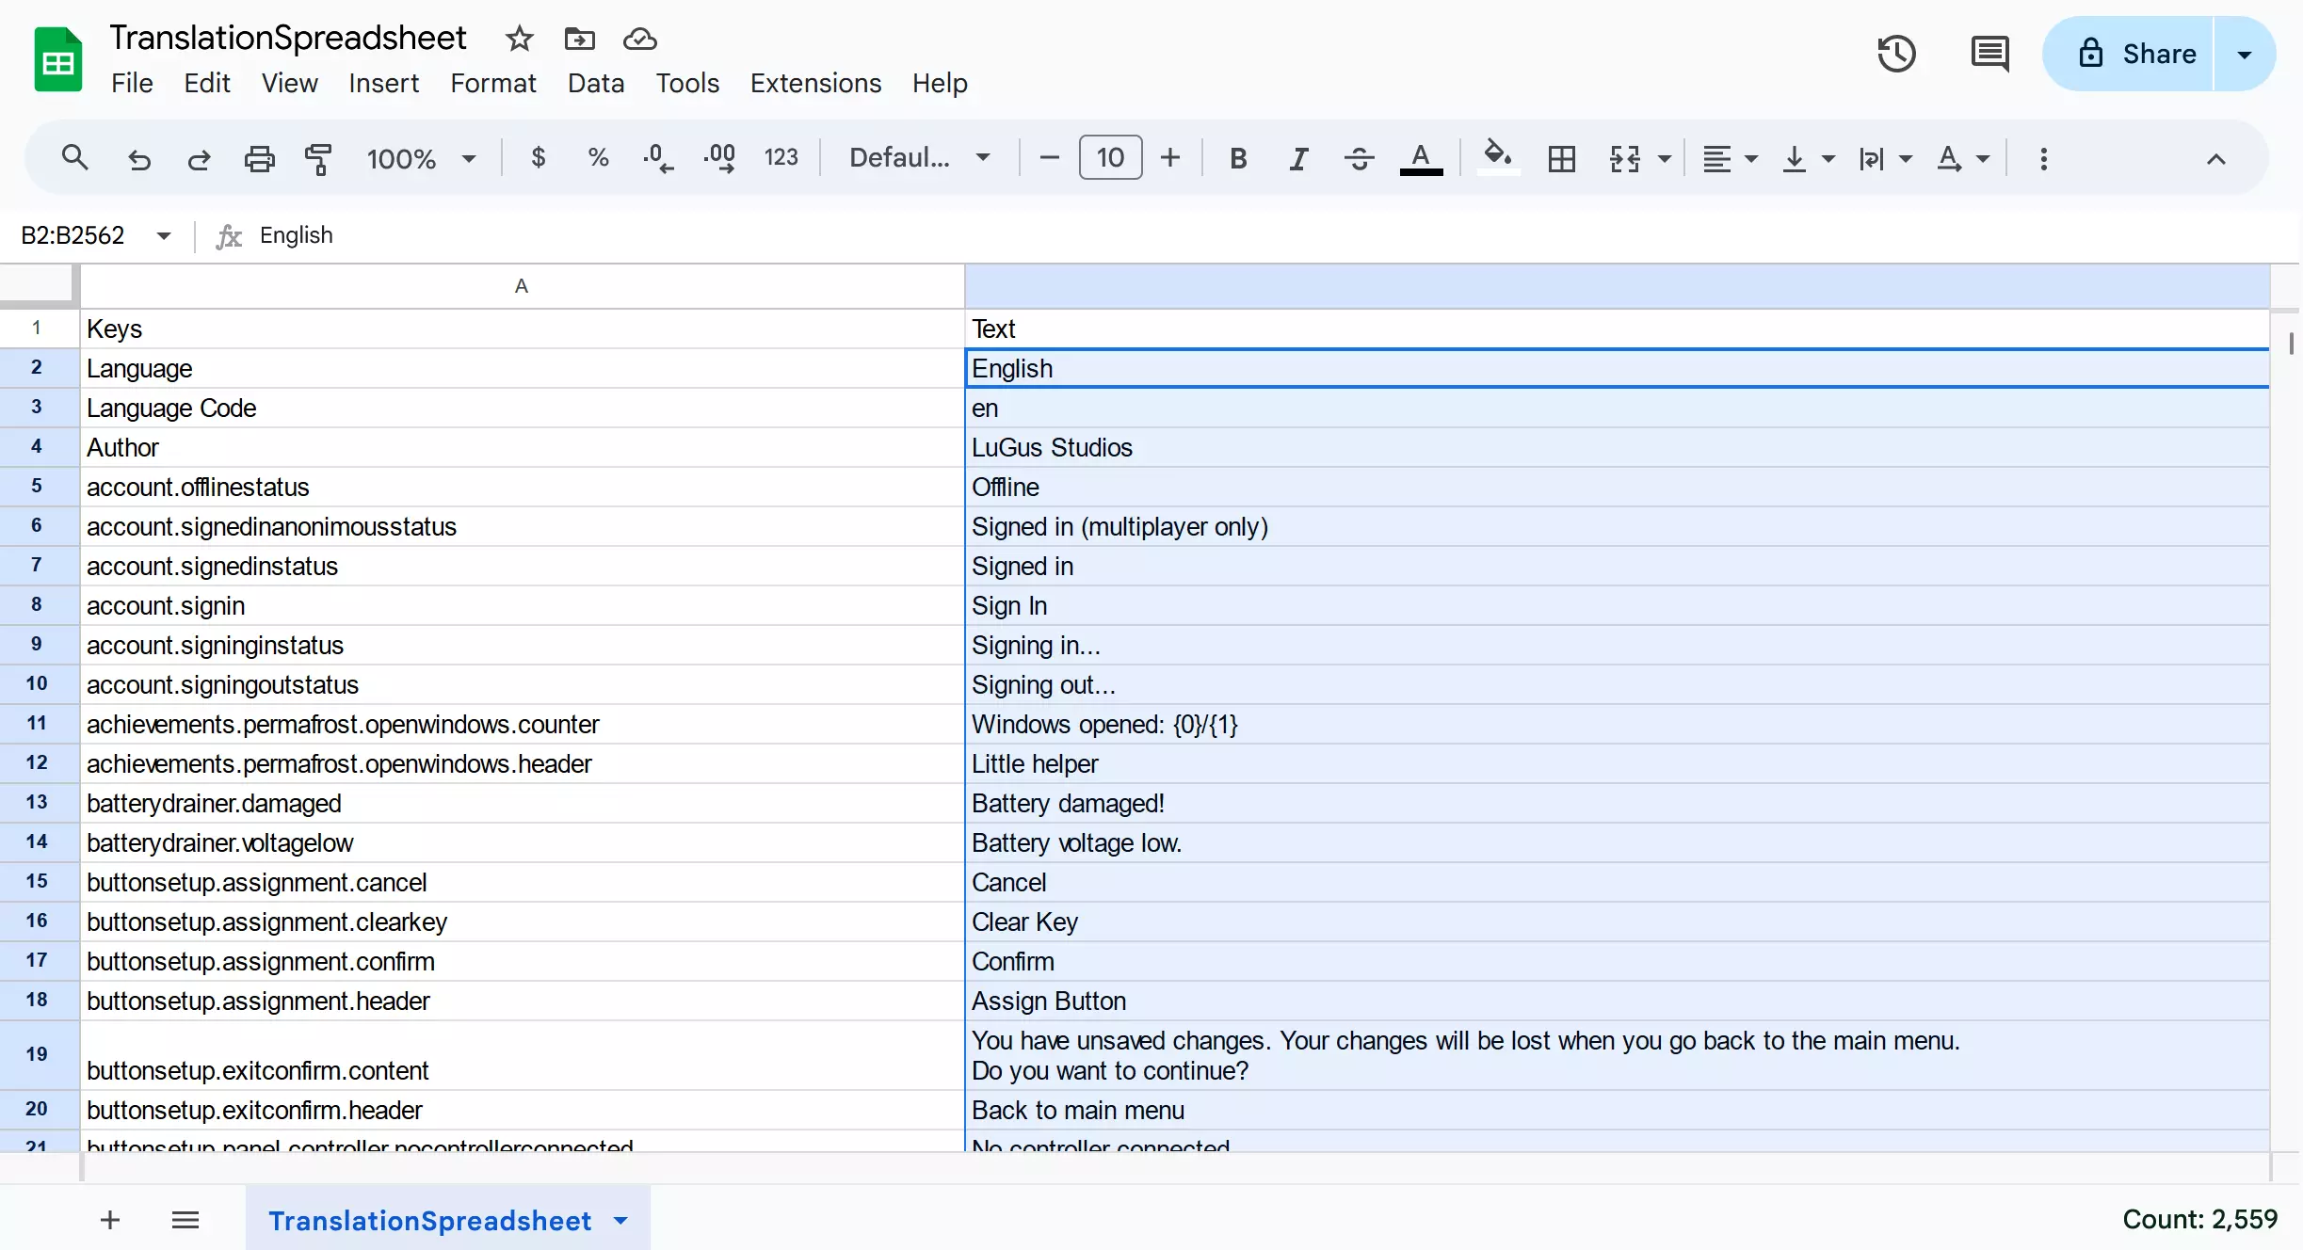
Task: Open the TranslationSpreadsheet sheet tab
Action: 429,1220
